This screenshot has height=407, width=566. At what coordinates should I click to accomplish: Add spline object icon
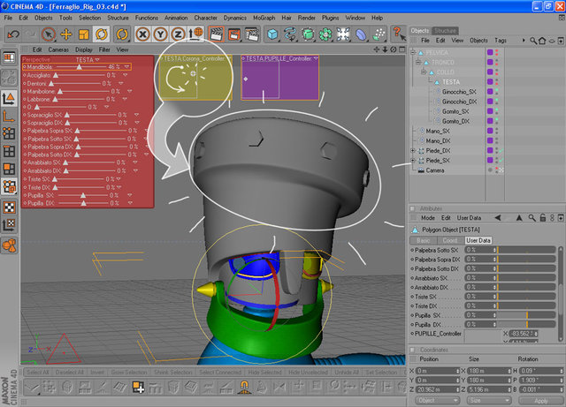tap(290, 34)
